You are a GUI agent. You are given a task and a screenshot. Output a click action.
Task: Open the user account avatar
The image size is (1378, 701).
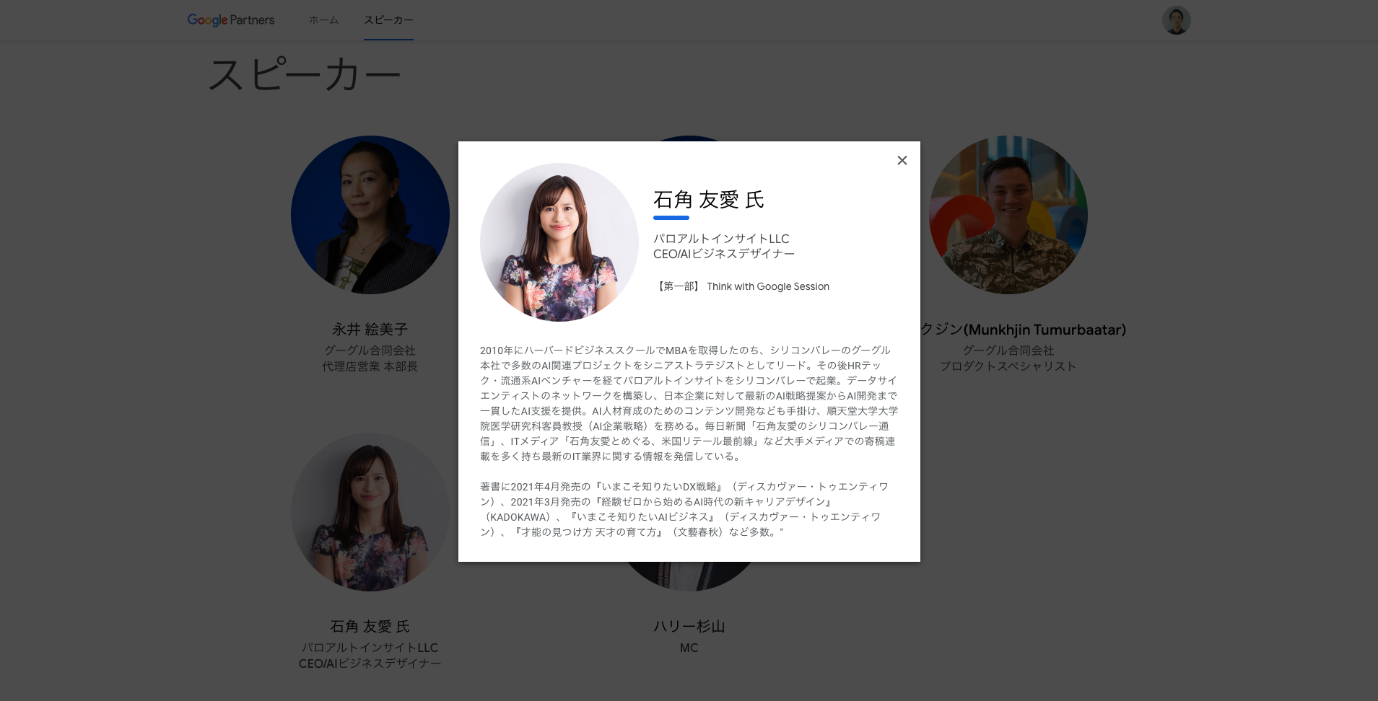point(1176,20)
